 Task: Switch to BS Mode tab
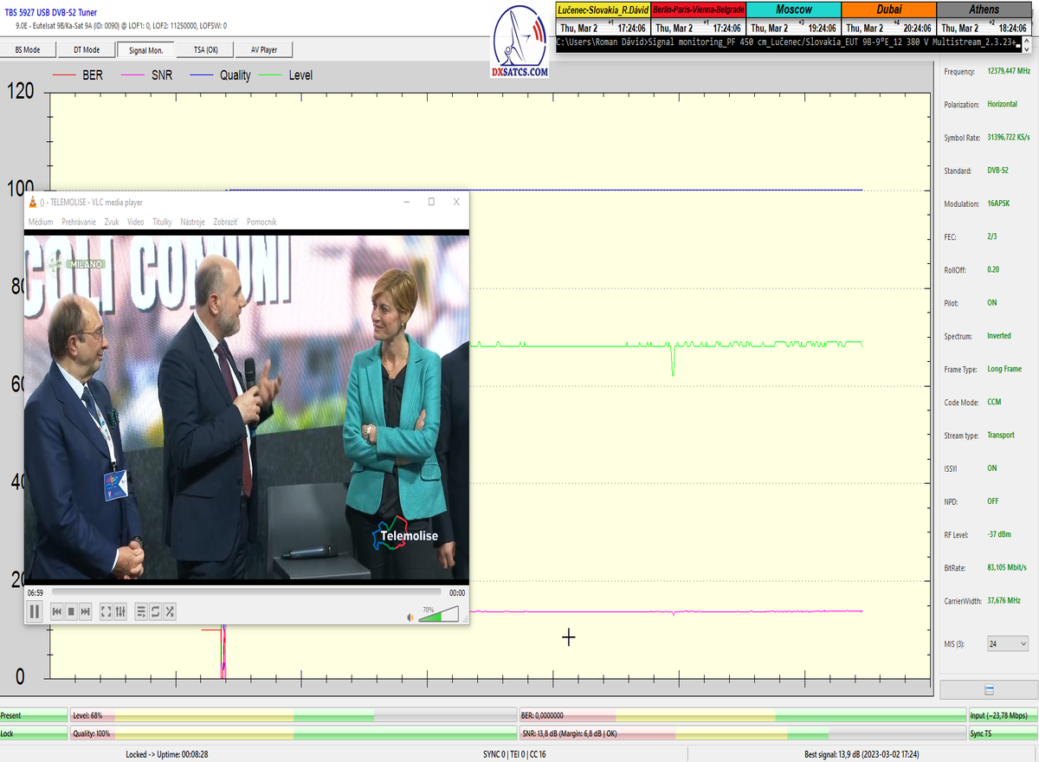click(28, 49)
